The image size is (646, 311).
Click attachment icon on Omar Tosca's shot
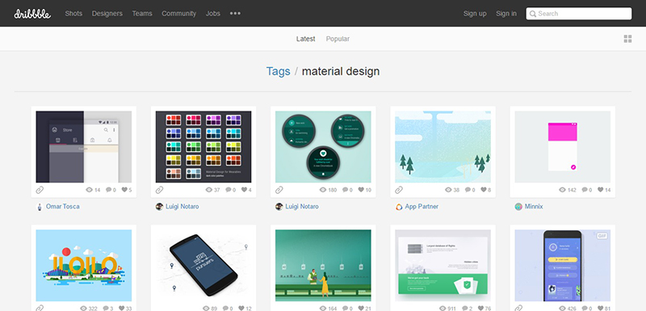40,190
